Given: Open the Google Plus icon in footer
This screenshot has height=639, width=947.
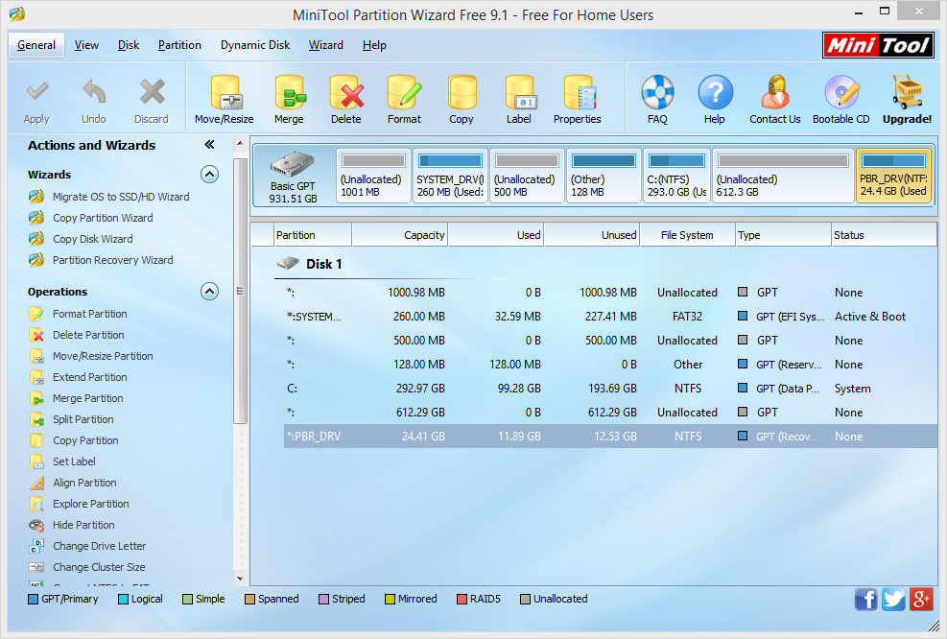Looking at the screenshot, I should (922, 600).
